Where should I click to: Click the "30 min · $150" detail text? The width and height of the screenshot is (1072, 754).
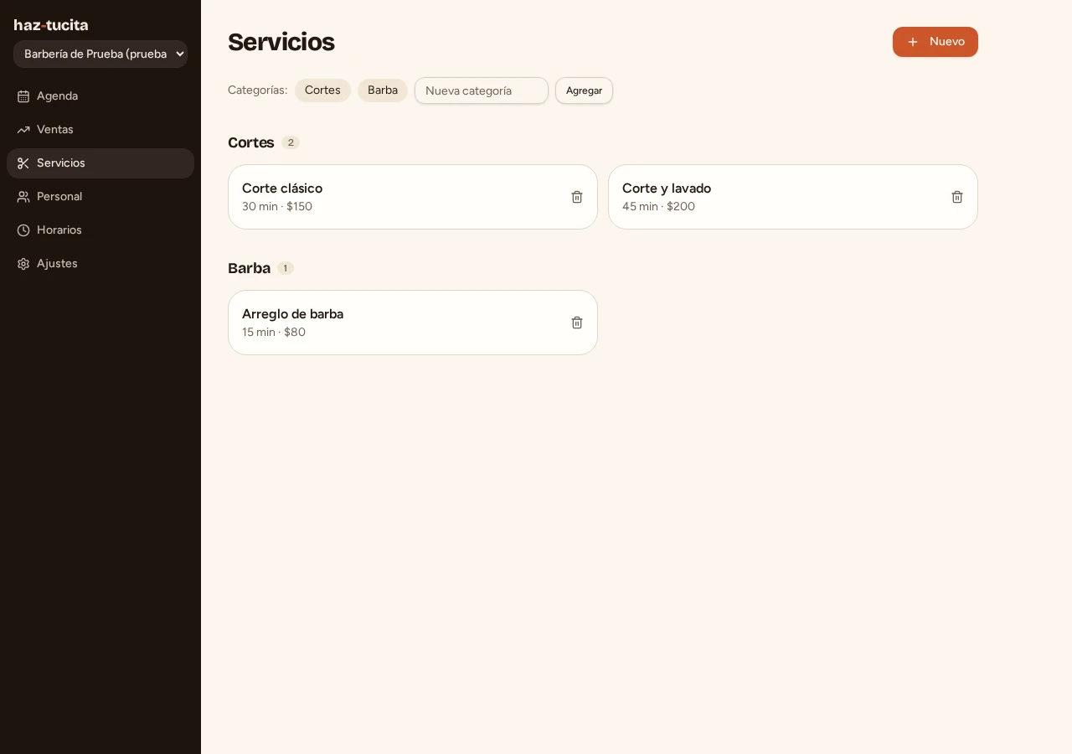277,207
